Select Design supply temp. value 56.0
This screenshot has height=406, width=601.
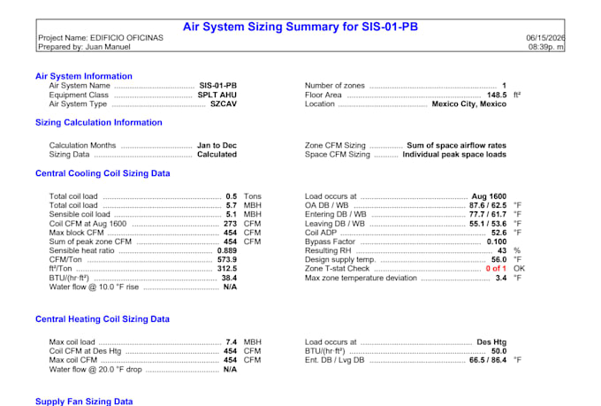[499, 259]
